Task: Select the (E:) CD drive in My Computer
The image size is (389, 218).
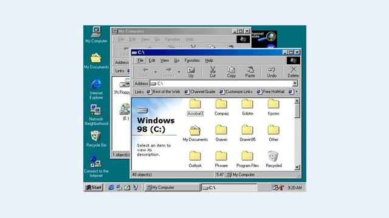Action: pyautogui.click(x=125, y=111)
